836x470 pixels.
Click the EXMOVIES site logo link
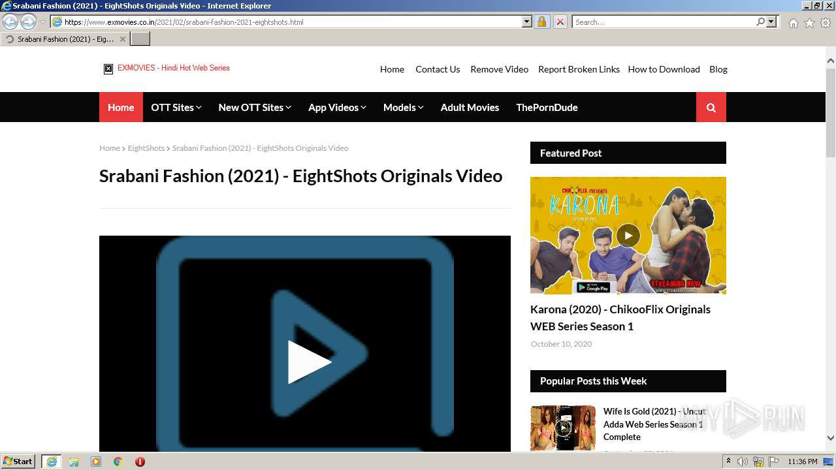click(x=167, y=68)
